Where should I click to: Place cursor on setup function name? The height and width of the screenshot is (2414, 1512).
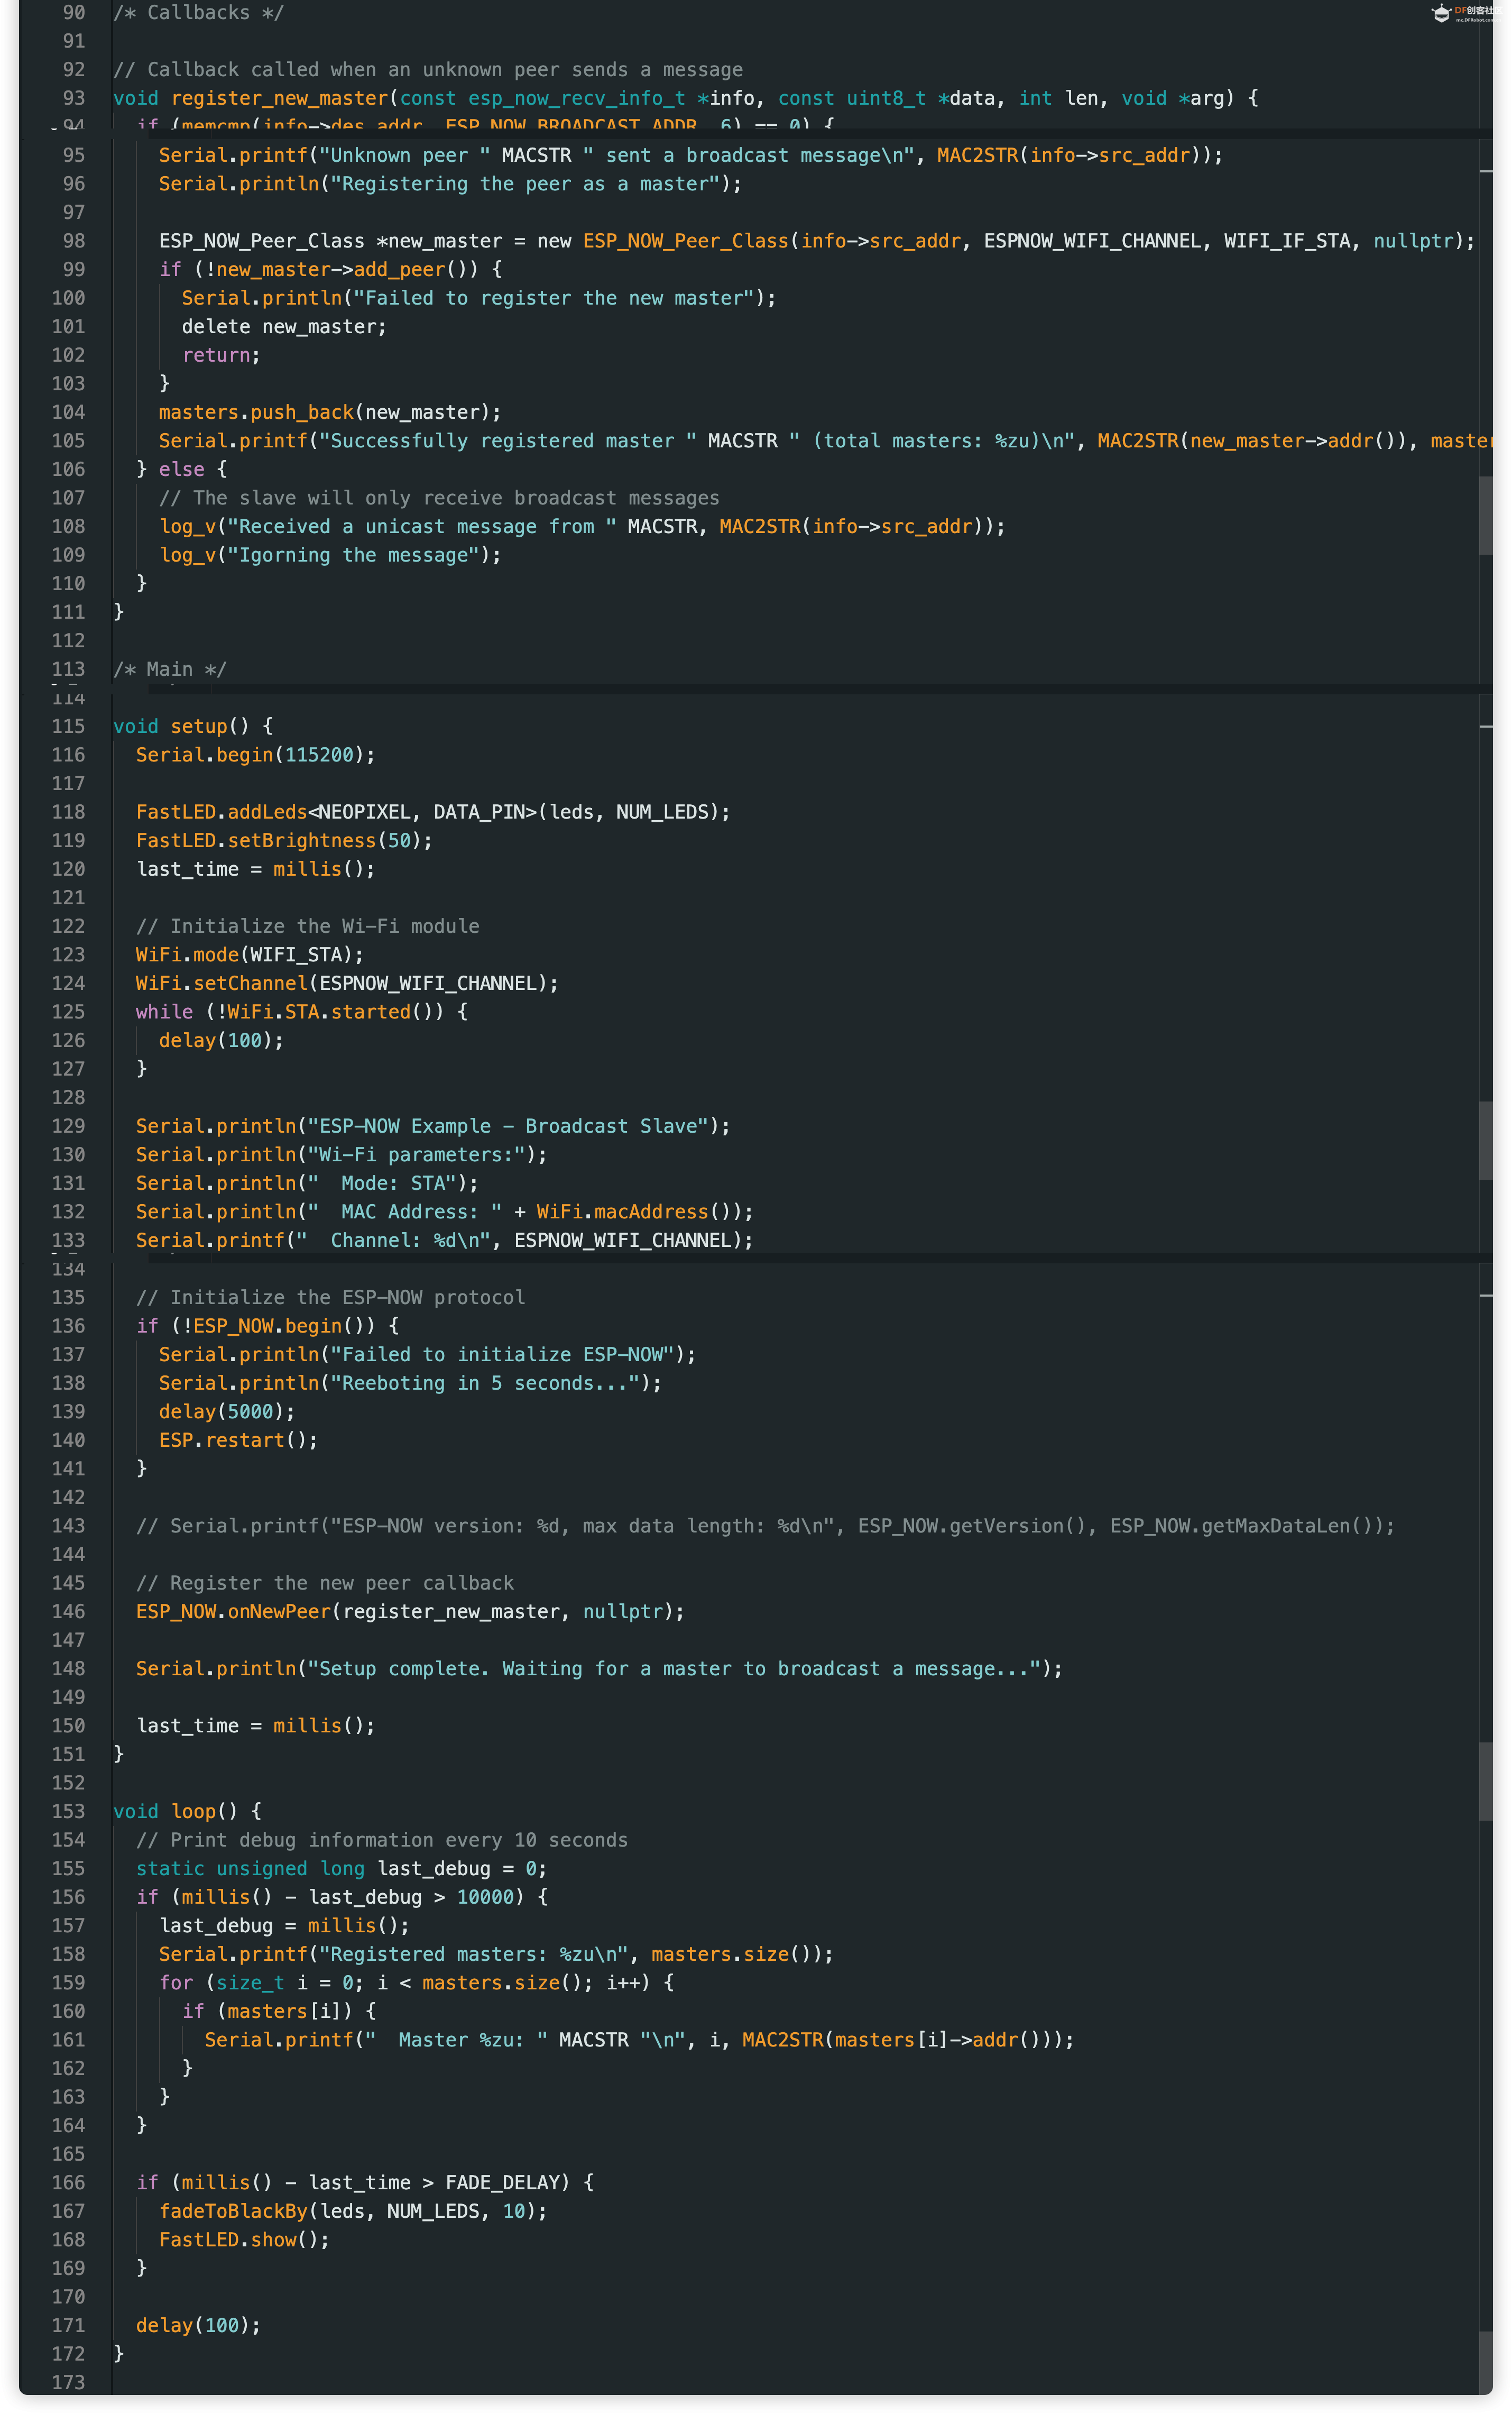199,726
